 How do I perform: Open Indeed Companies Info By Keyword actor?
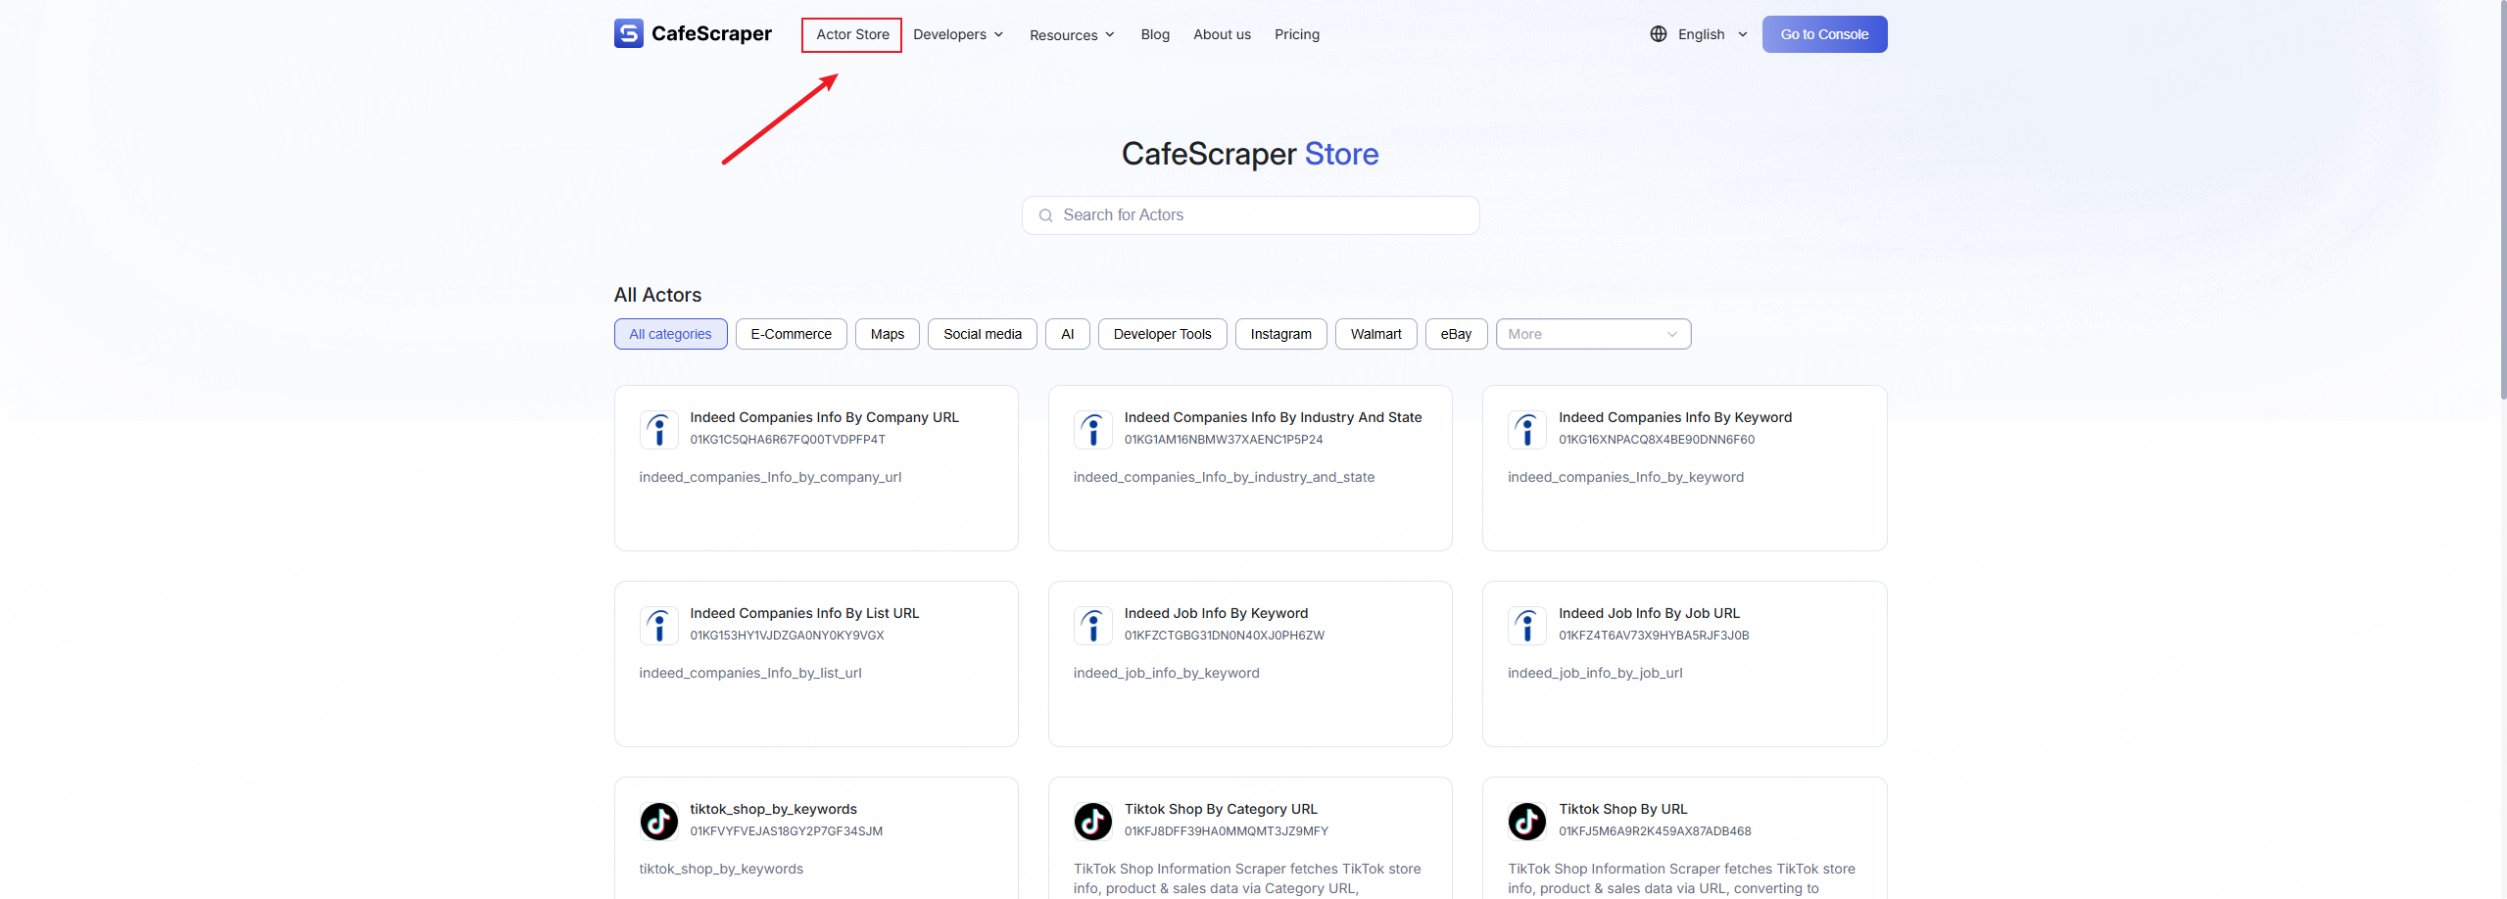tap(1675, 417)
